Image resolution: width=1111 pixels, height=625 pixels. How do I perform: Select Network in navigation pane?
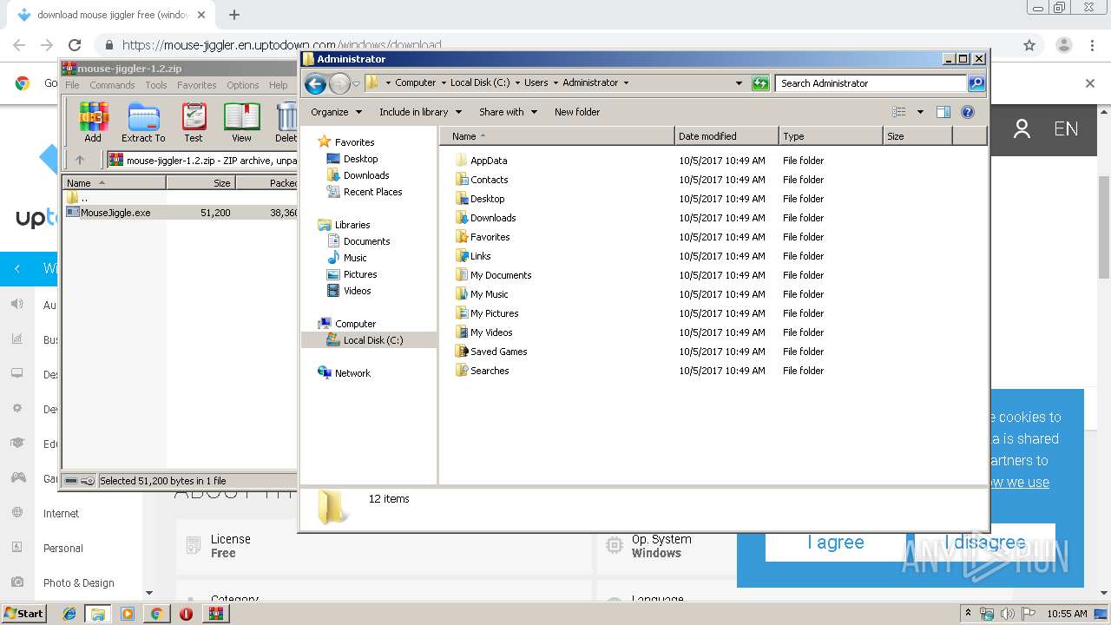[x=352, y=373]
